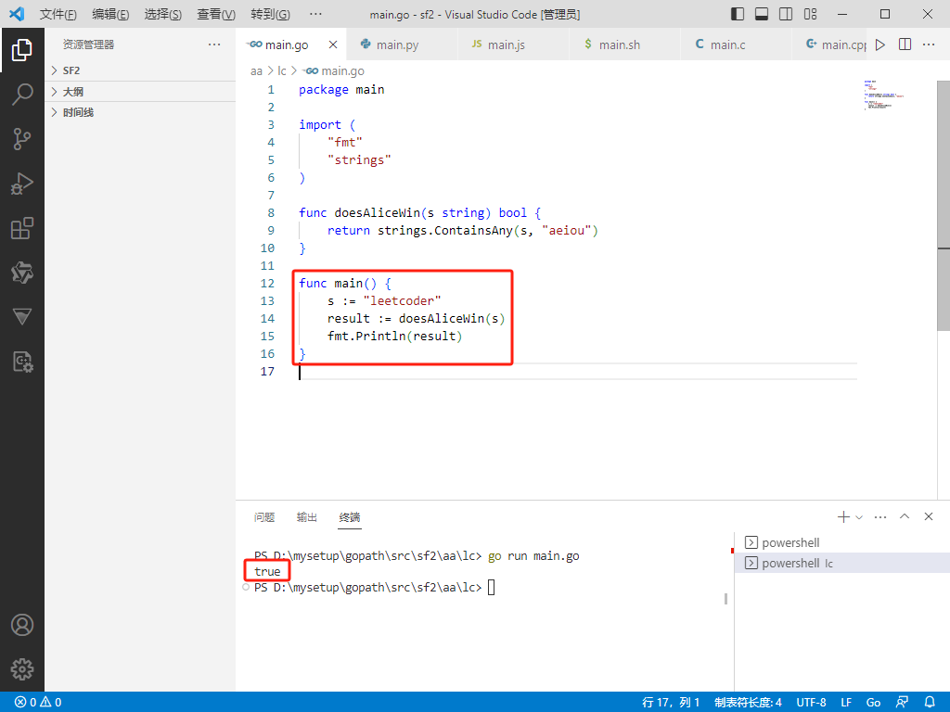Click the feedback icon in status bar
Image resolution: width=950 pixels, height=712 pixels.
(x=902, y=702)
